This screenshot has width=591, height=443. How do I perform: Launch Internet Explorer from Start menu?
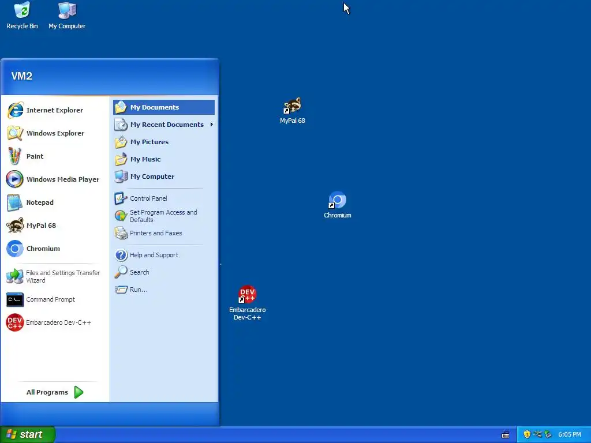click(55, 110)
